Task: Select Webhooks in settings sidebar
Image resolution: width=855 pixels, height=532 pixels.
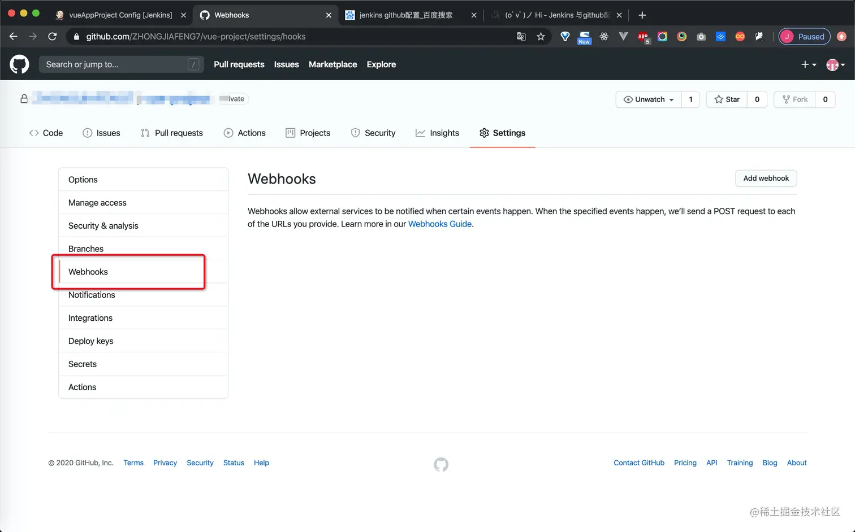Action: click(x=143, y=272)
